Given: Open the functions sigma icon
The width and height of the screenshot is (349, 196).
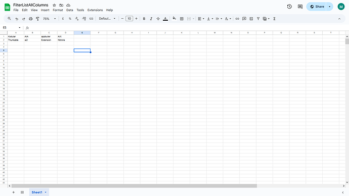Looking at the screenshot, I should 275,19.
